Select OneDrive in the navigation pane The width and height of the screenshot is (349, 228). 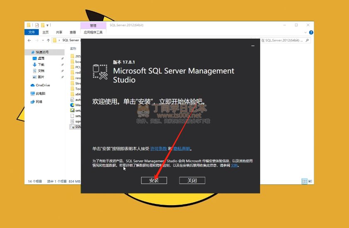coord(42,85)
